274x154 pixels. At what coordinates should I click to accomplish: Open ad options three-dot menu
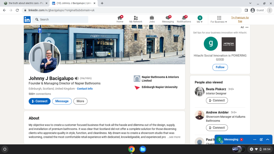(x=247, y=27)
